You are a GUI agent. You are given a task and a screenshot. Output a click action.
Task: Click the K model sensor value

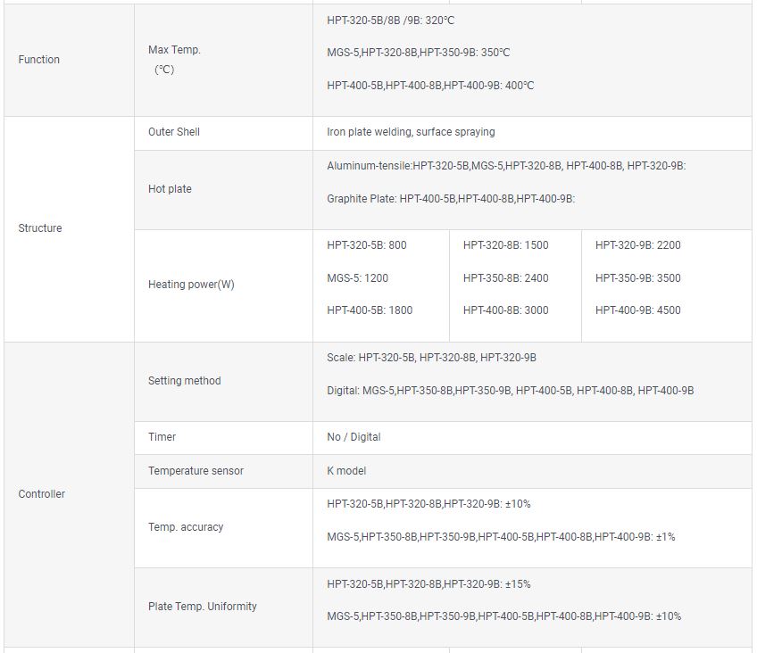[346, 471]
